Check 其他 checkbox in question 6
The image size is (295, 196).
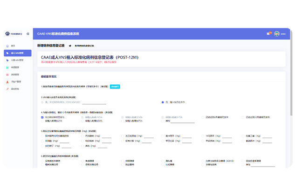click(x=243, y=165)
